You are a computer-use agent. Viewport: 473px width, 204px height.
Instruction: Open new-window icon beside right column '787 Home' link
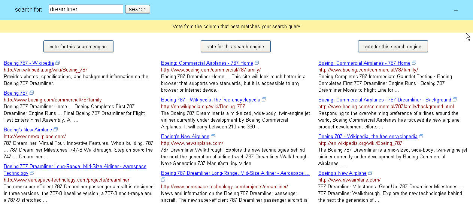coord(414,63)
